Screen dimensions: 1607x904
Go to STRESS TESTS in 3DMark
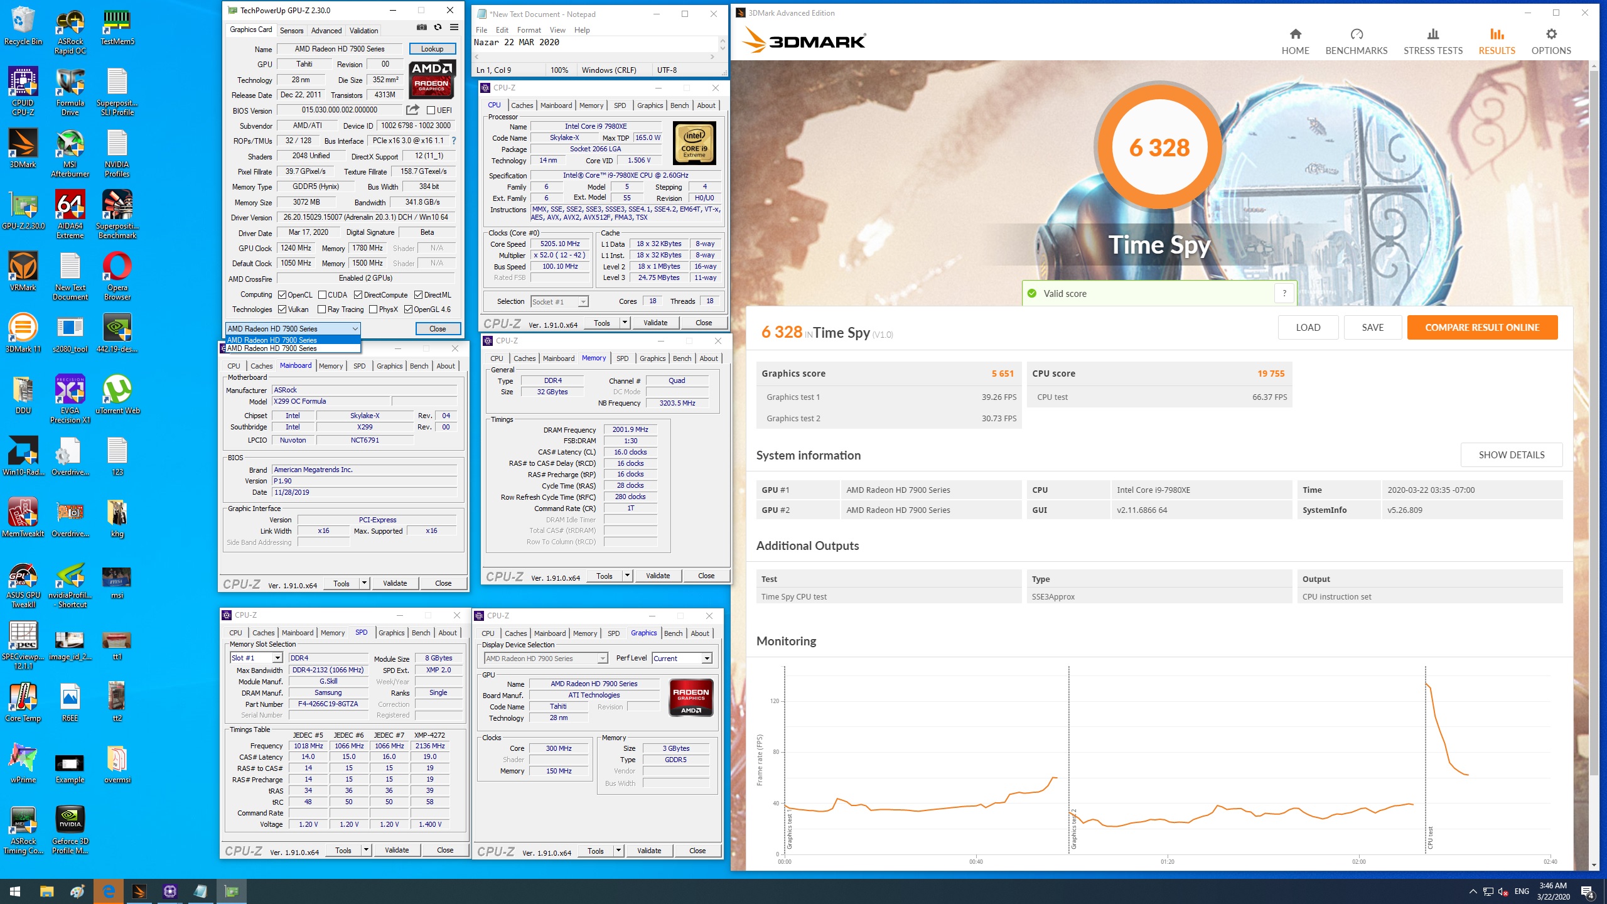coord(1432,41)
